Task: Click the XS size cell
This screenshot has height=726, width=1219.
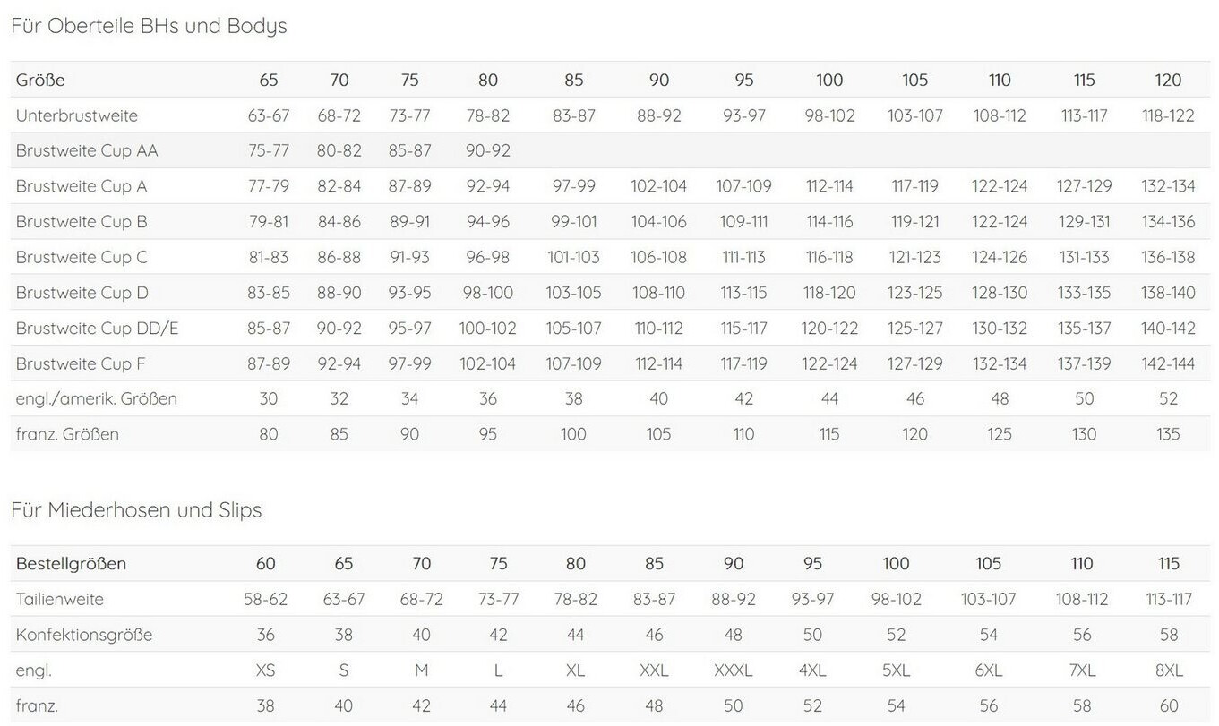Action: click(x=266, y=670)
